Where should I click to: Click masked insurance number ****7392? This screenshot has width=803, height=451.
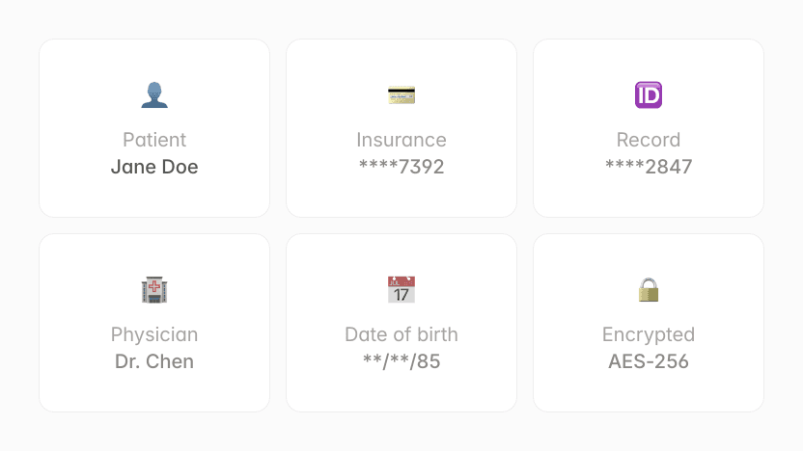click(x=401, y=167)
